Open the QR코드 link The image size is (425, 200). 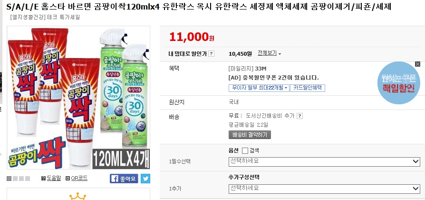[79, 178]
